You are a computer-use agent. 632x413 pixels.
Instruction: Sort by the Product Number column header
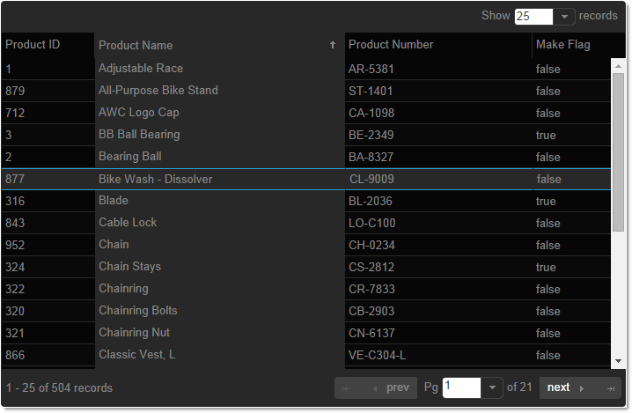coord(391,45)
